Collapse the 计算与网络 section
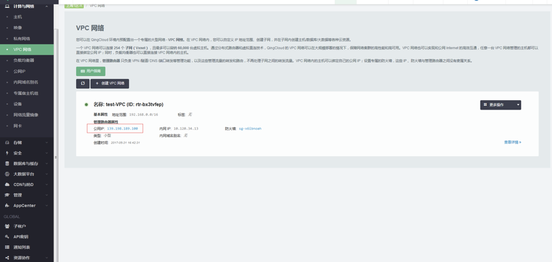The image size is (552, 262). (47, 6)
